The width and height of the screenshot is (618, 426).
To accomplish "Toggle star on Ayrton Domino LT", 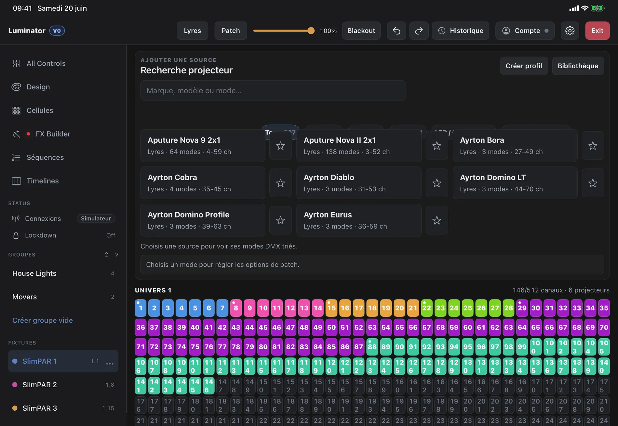I will tap(593, 183).
